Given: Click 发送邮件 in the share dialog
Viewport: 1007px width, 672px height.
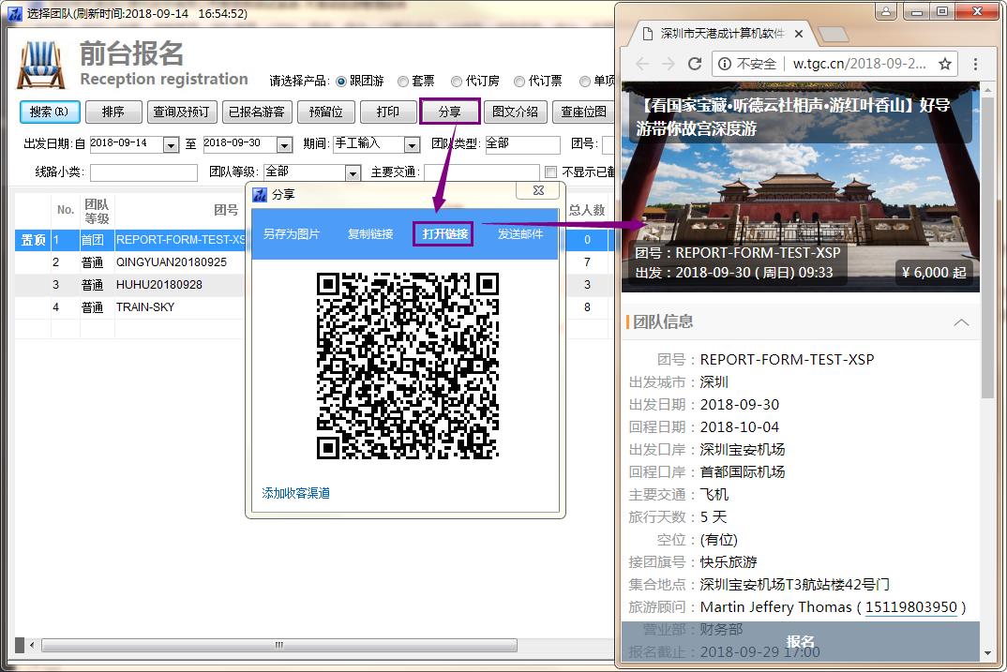Looking at the screenshot, I should tap(520, 234).
